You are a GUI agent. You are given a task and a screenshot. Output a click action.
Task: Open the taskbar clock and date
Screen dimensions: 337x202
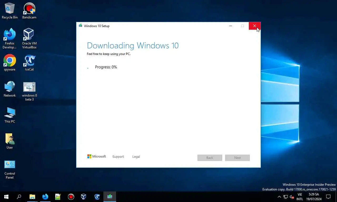[314, 197]
